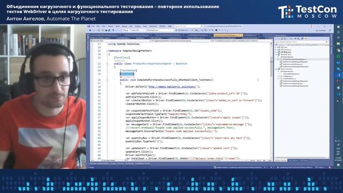Open the Analyze menu
The height and width of the screenshot is (193, 343).
point(138,26)
